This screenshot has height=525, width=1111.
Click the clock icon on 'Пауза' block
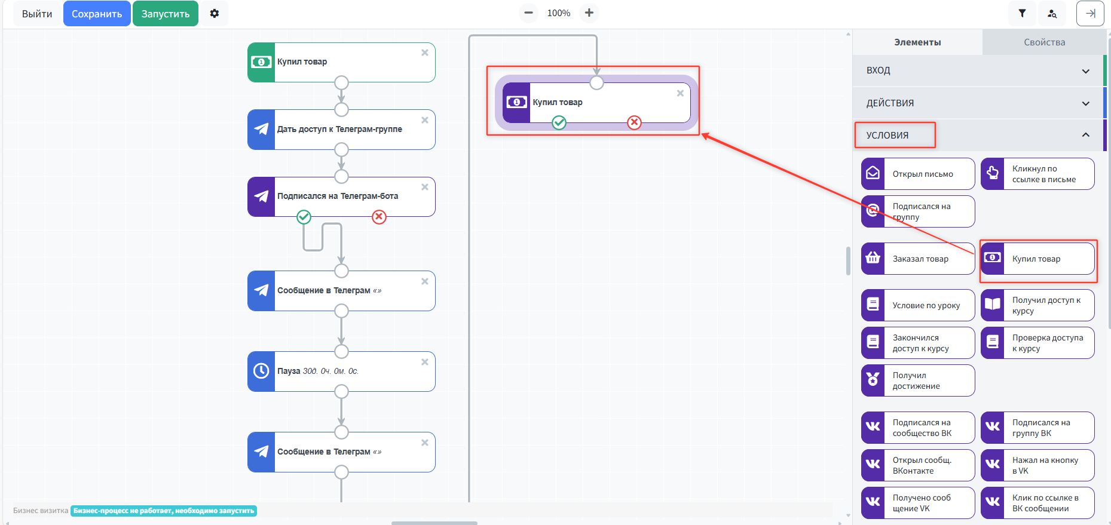(261, 371)
